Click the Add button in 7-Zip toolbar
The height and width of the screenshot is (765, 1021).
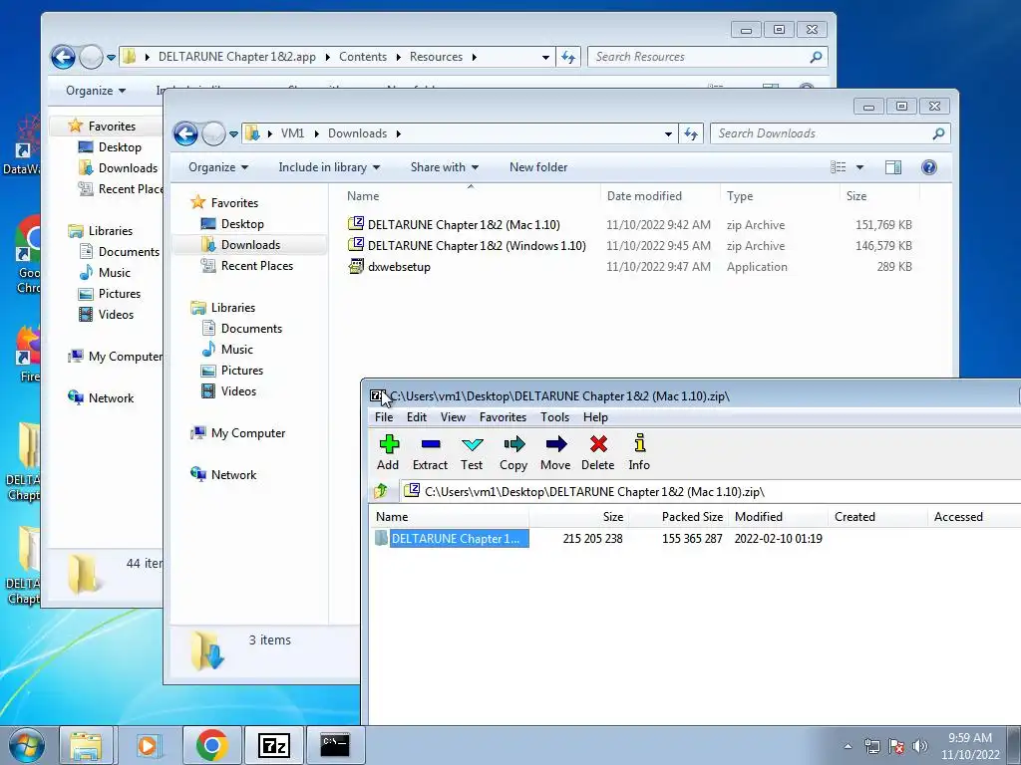click(x=388, y=453)
